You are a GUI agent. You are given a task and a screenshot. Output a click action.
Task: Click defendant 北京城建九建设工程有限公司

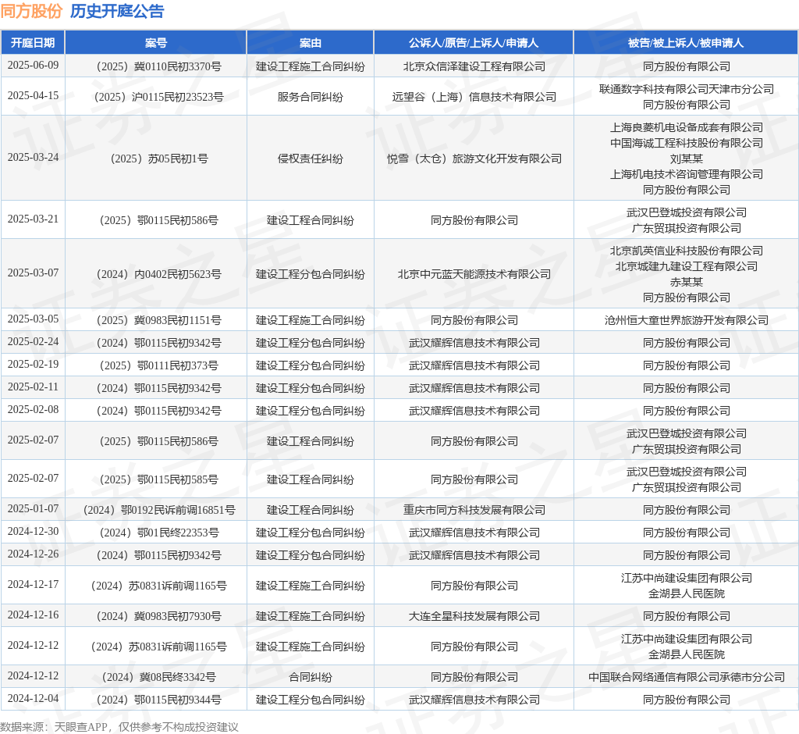[686, 266]
